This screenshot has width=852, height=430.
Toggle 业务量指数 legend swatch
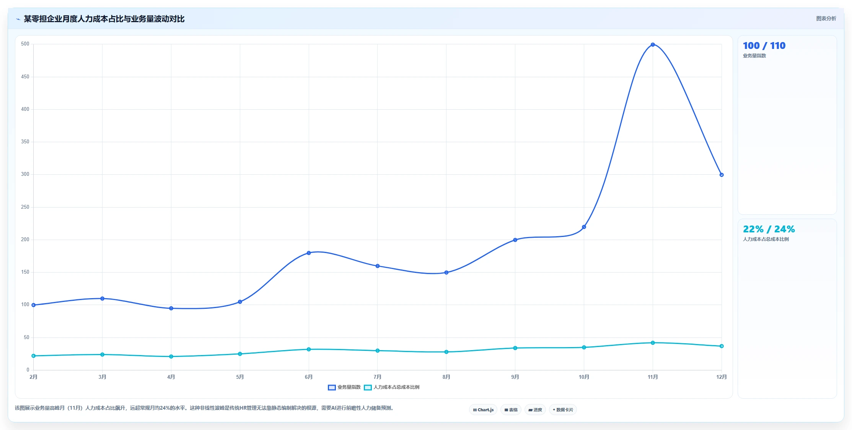[x=332, y=388]
